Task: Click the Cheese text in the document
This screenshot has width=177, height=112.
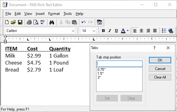Action: click(x=13, y=63)
